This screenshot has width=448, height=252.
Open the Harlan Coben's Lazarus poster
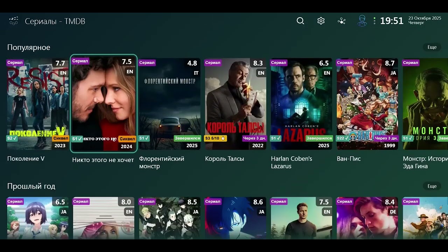[x=302, y=104]
